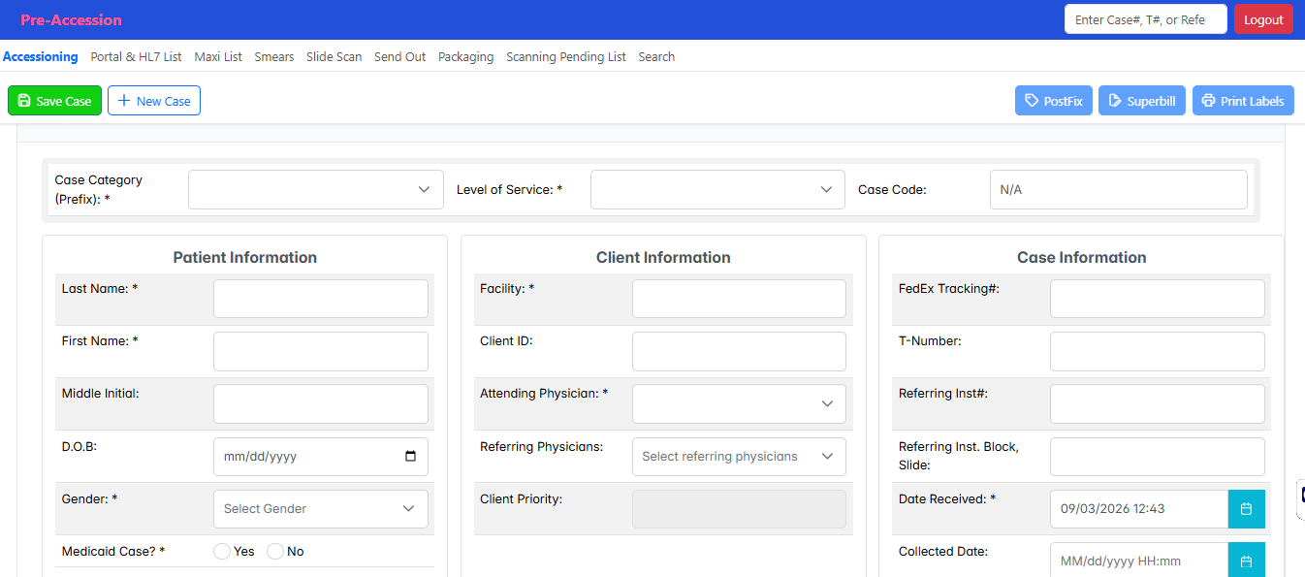Click the D.O.B native calendar icon
Viewport: 1305px width, 577px height.
(410, 457)
